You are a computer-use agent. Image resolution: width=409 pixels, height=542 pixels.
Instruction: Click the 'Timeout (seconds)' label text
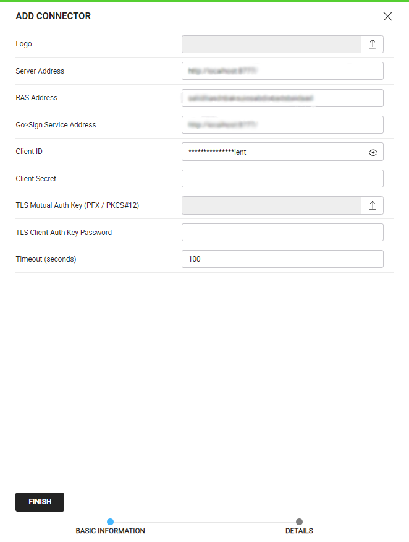tap(46, 259)
